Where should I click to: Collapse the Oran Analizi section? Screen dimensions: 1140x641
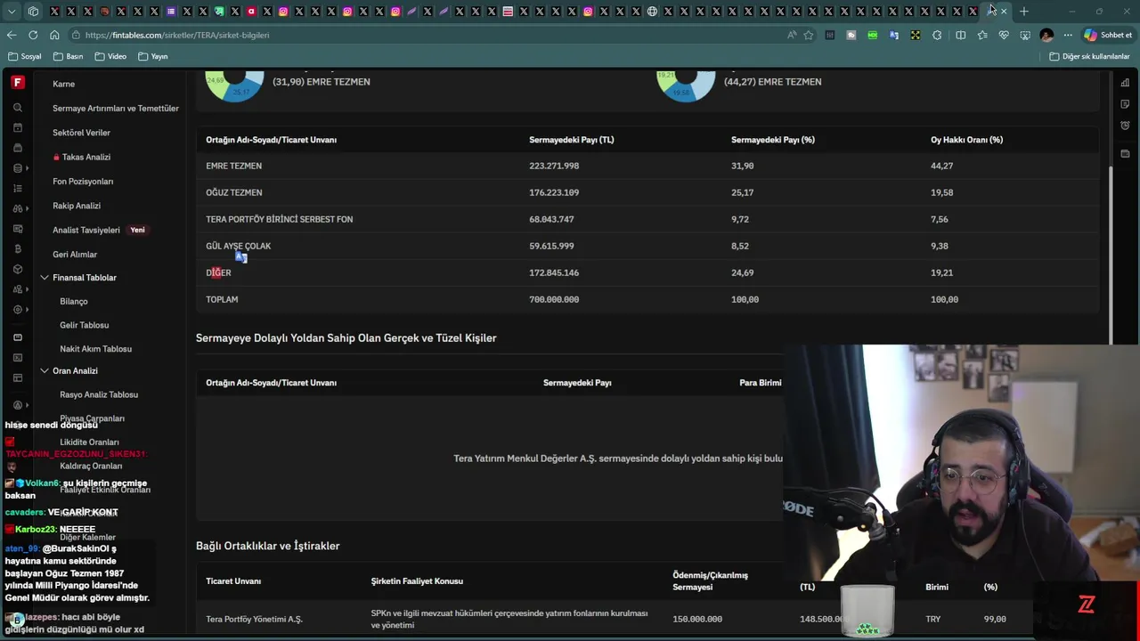point(45,370)
